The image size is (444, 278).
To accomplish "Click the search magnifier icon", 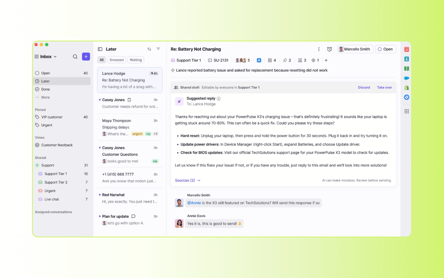I will pyautogui.click(x=75, y=57).
